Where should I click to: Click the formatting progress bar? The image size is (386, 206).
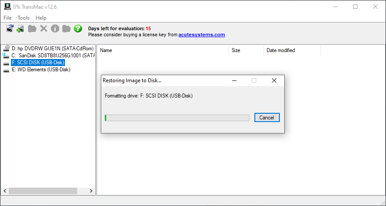tap(177, 118)
